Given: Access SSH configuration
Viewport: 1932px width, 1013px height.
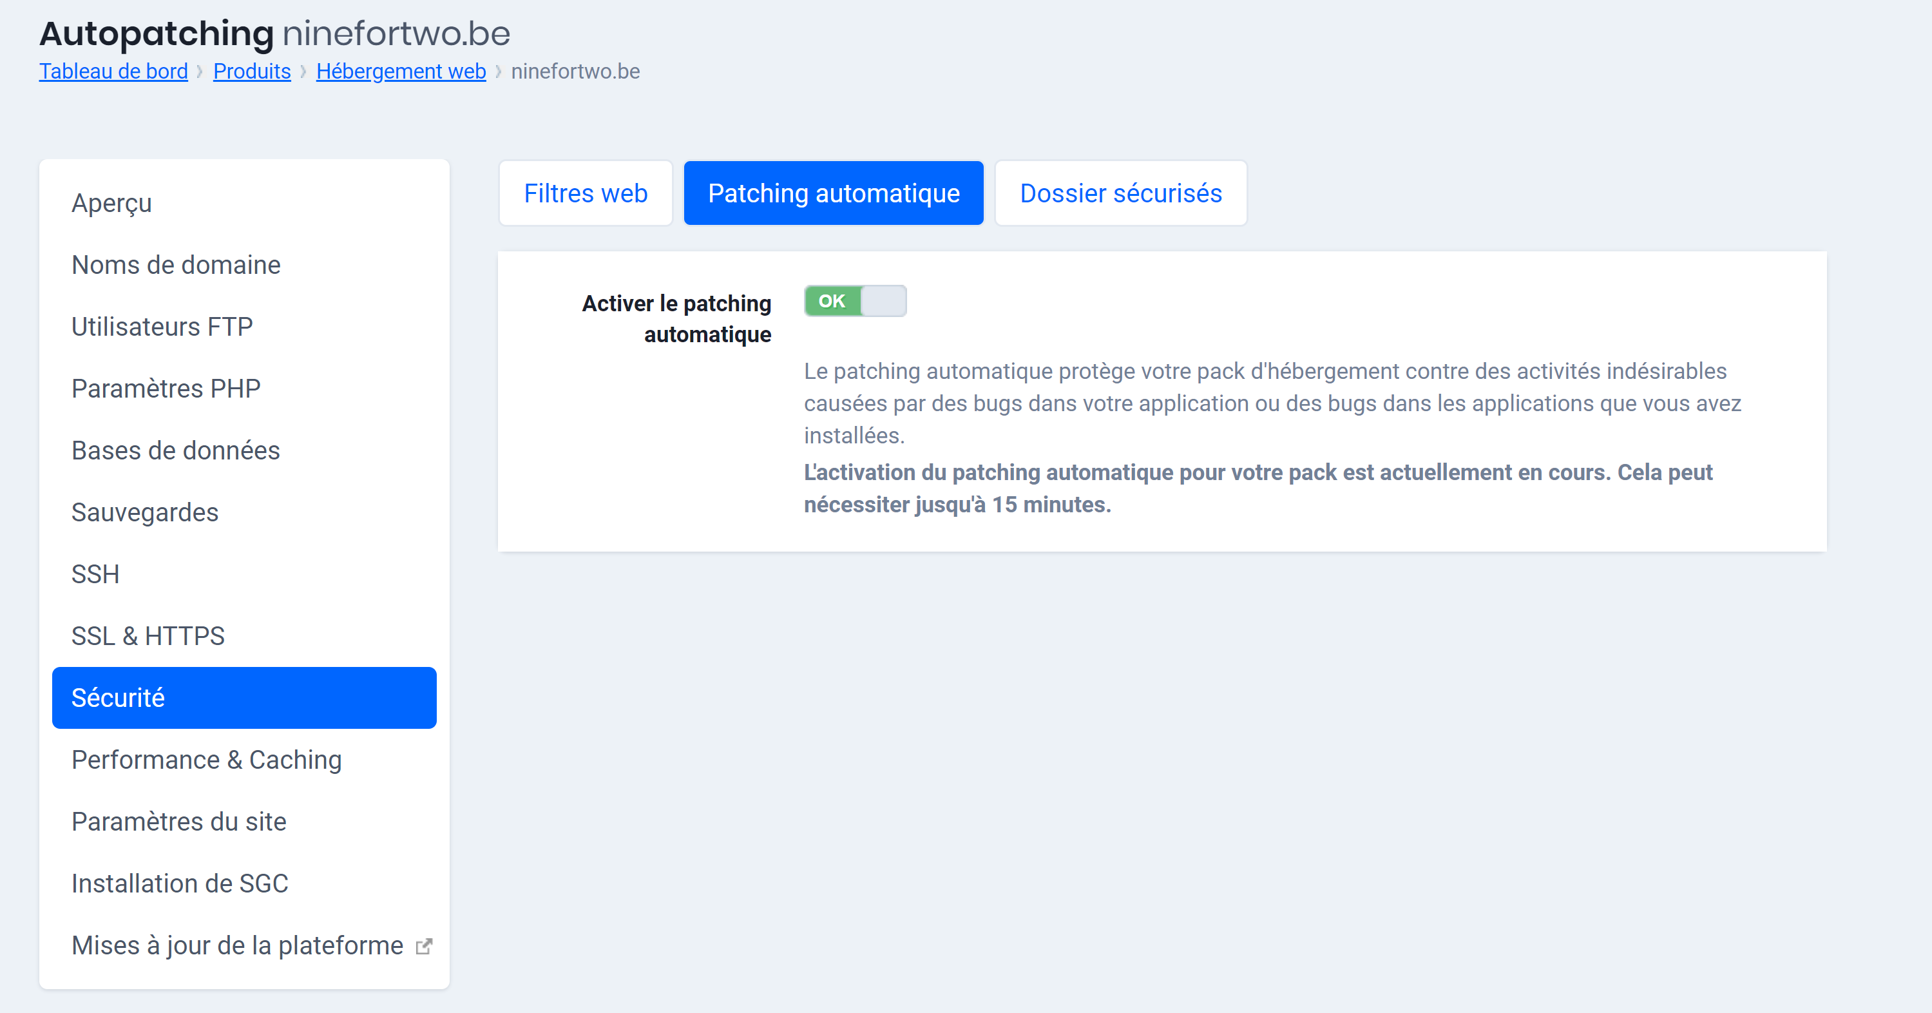Looking at the screenshot, I should [x=95, y=574].
